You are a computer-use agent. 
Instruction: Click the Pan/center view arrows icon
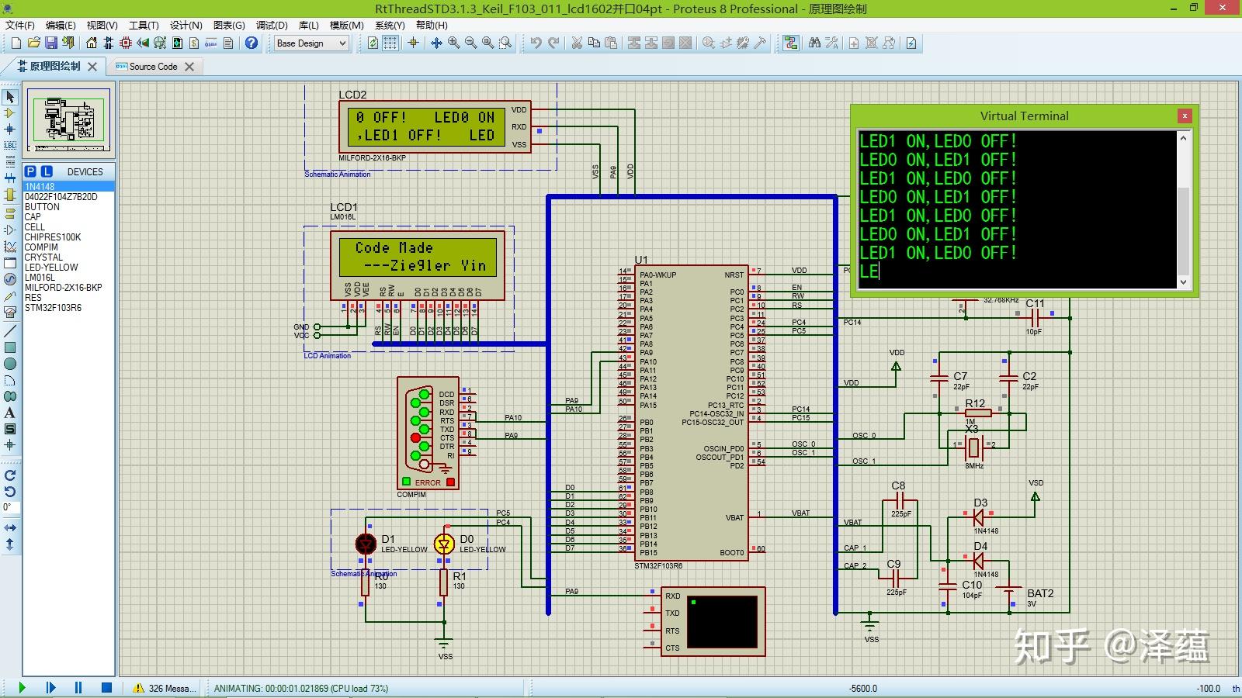(436, 43)
